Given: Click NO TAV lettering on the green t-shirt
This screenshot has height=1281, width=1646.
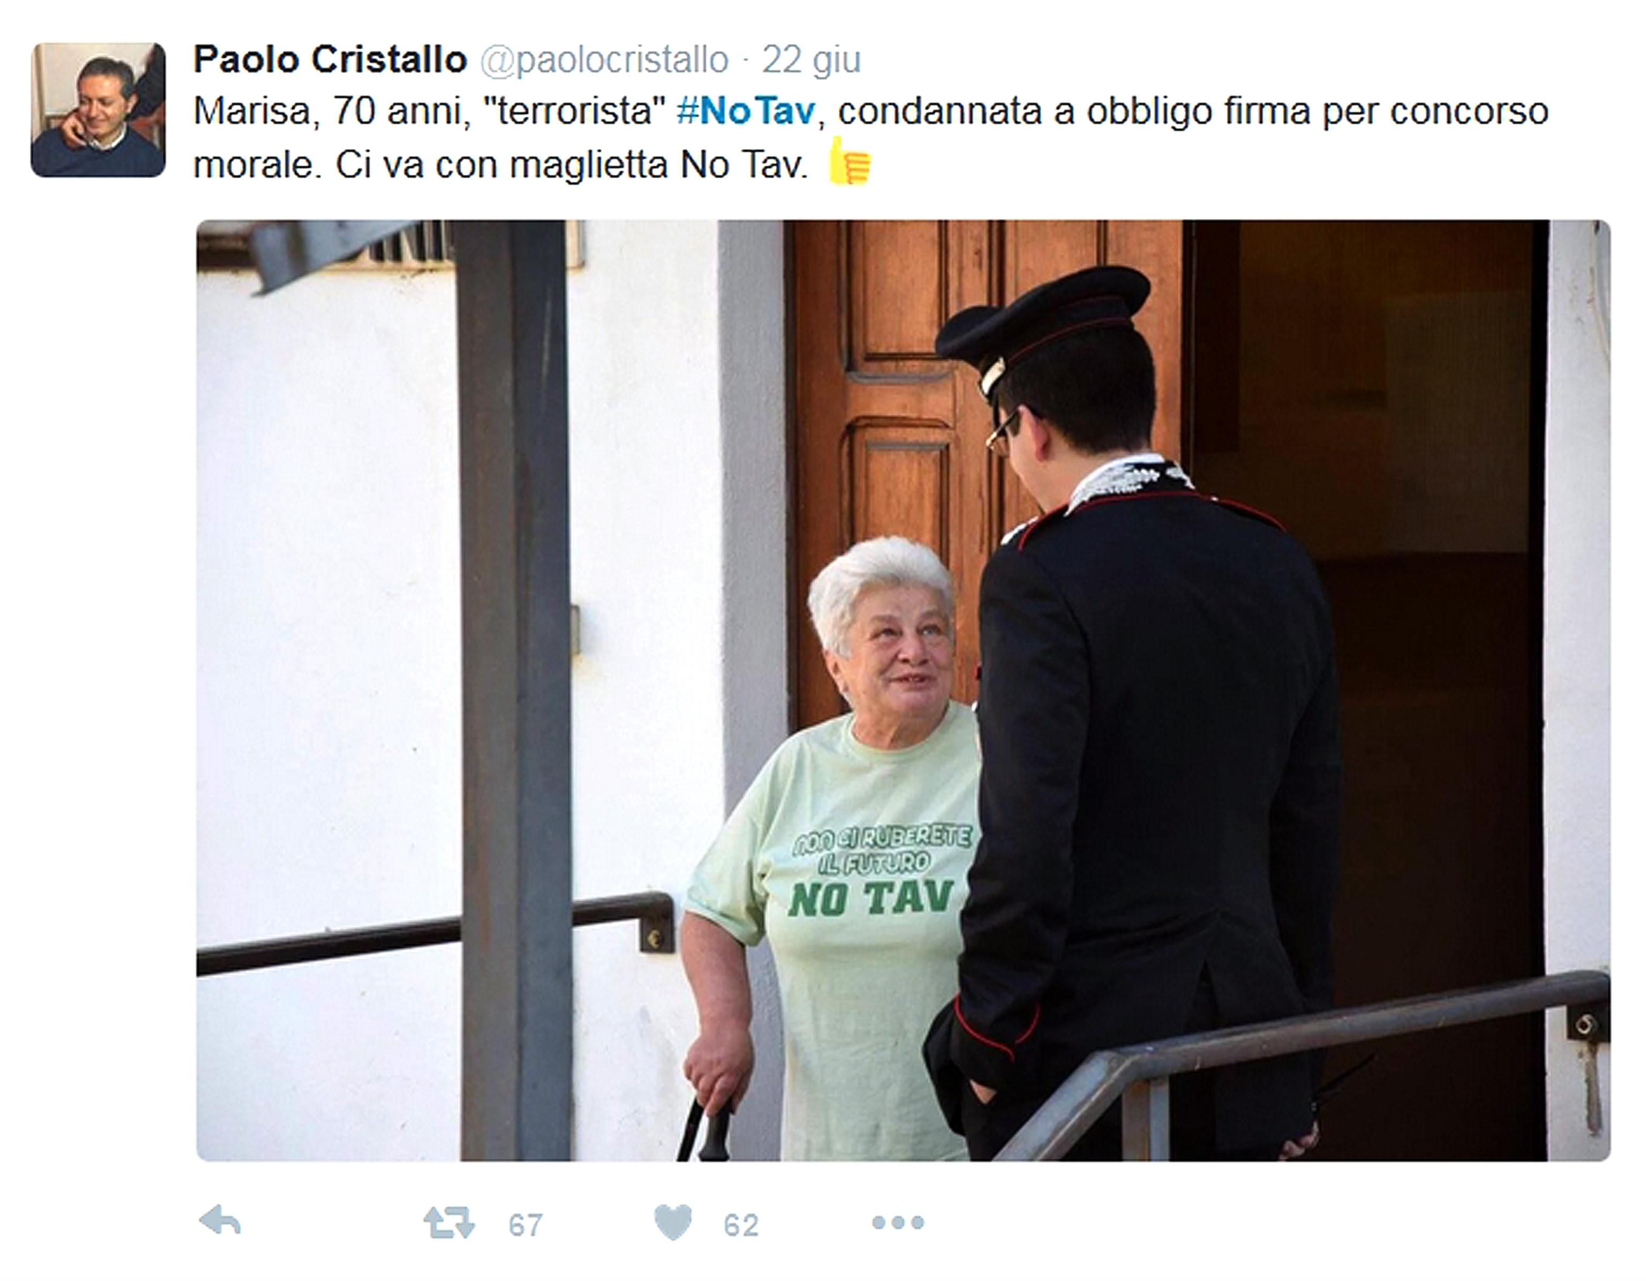Looking at the screenshot, I should [x=871, y=897].
